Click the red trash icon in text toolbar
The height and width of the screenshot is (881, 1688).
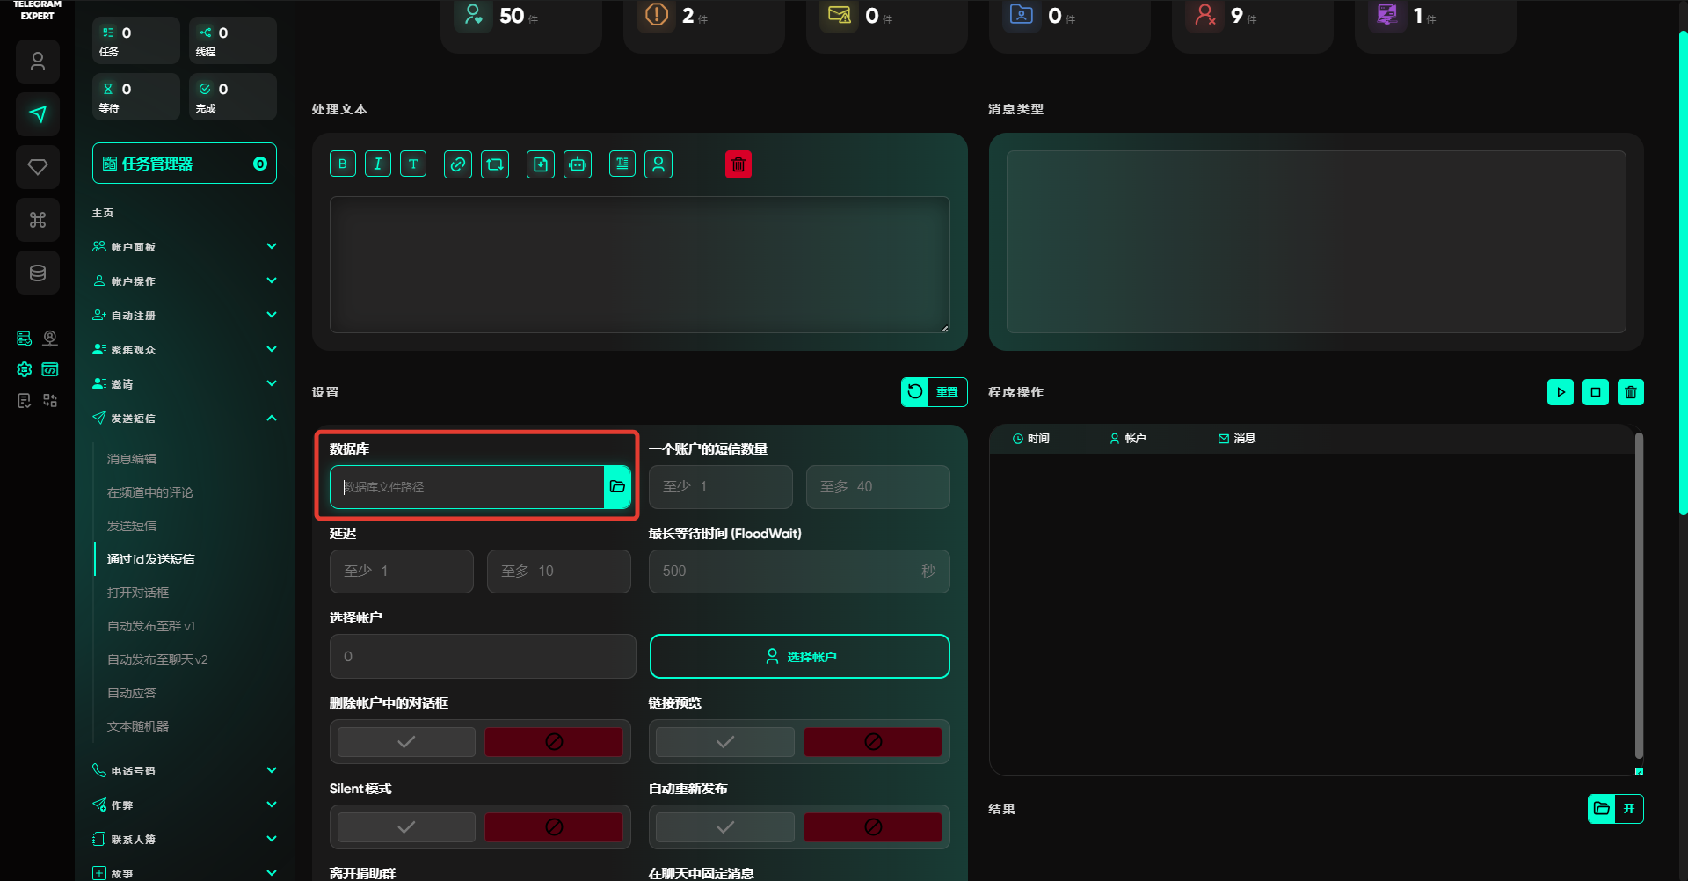[738, 164]
